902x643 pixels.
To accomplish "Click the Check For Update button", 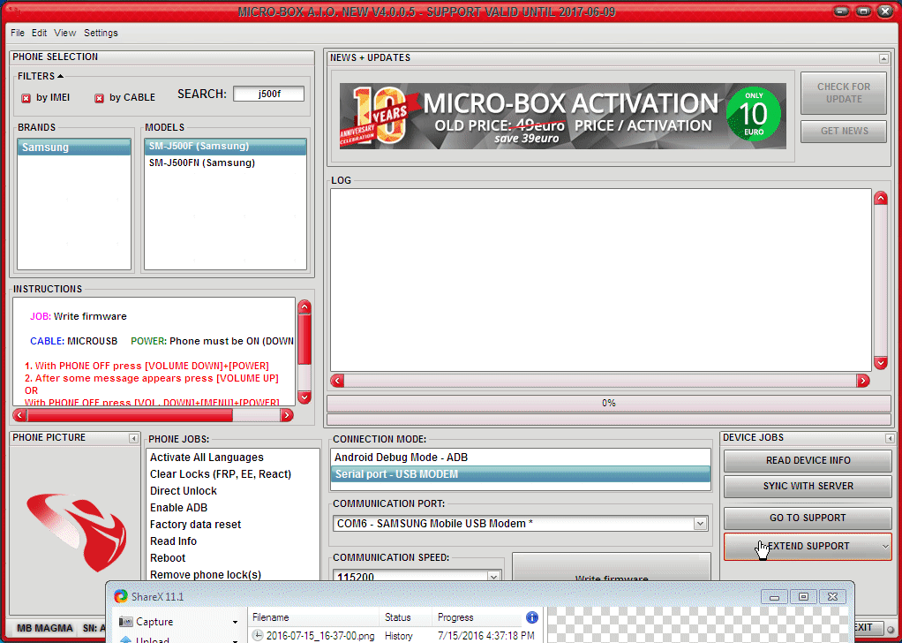I will pyautogui.click(x=844, y=93).
